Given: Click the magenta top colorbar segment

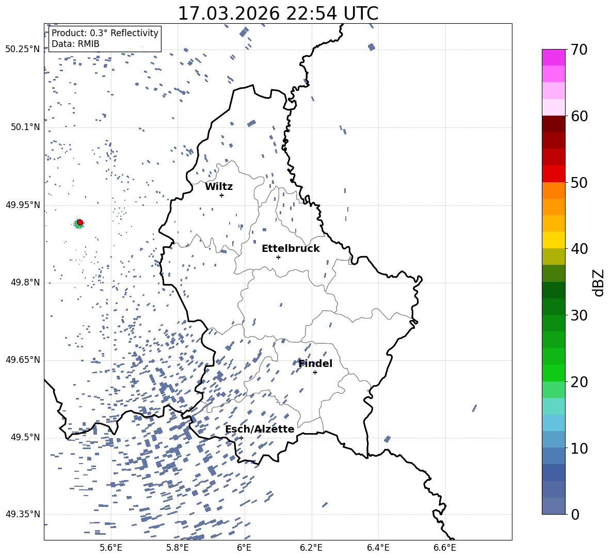Looking at the screenshot, I should click(x=553, y=58).
